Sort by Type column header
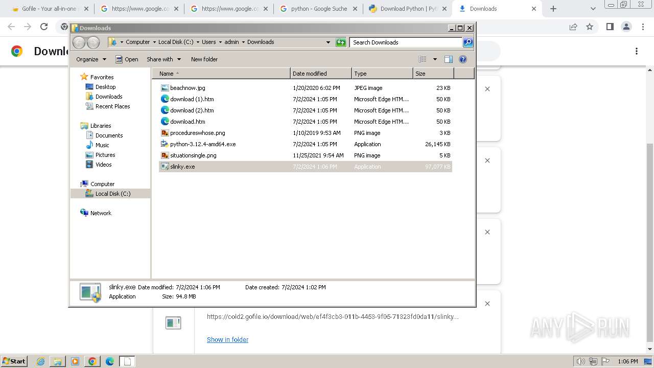 [382, 74]
